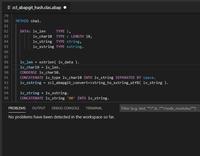Click line number 88 in the gutter
The image size is (200, 156).
[6, 62]
